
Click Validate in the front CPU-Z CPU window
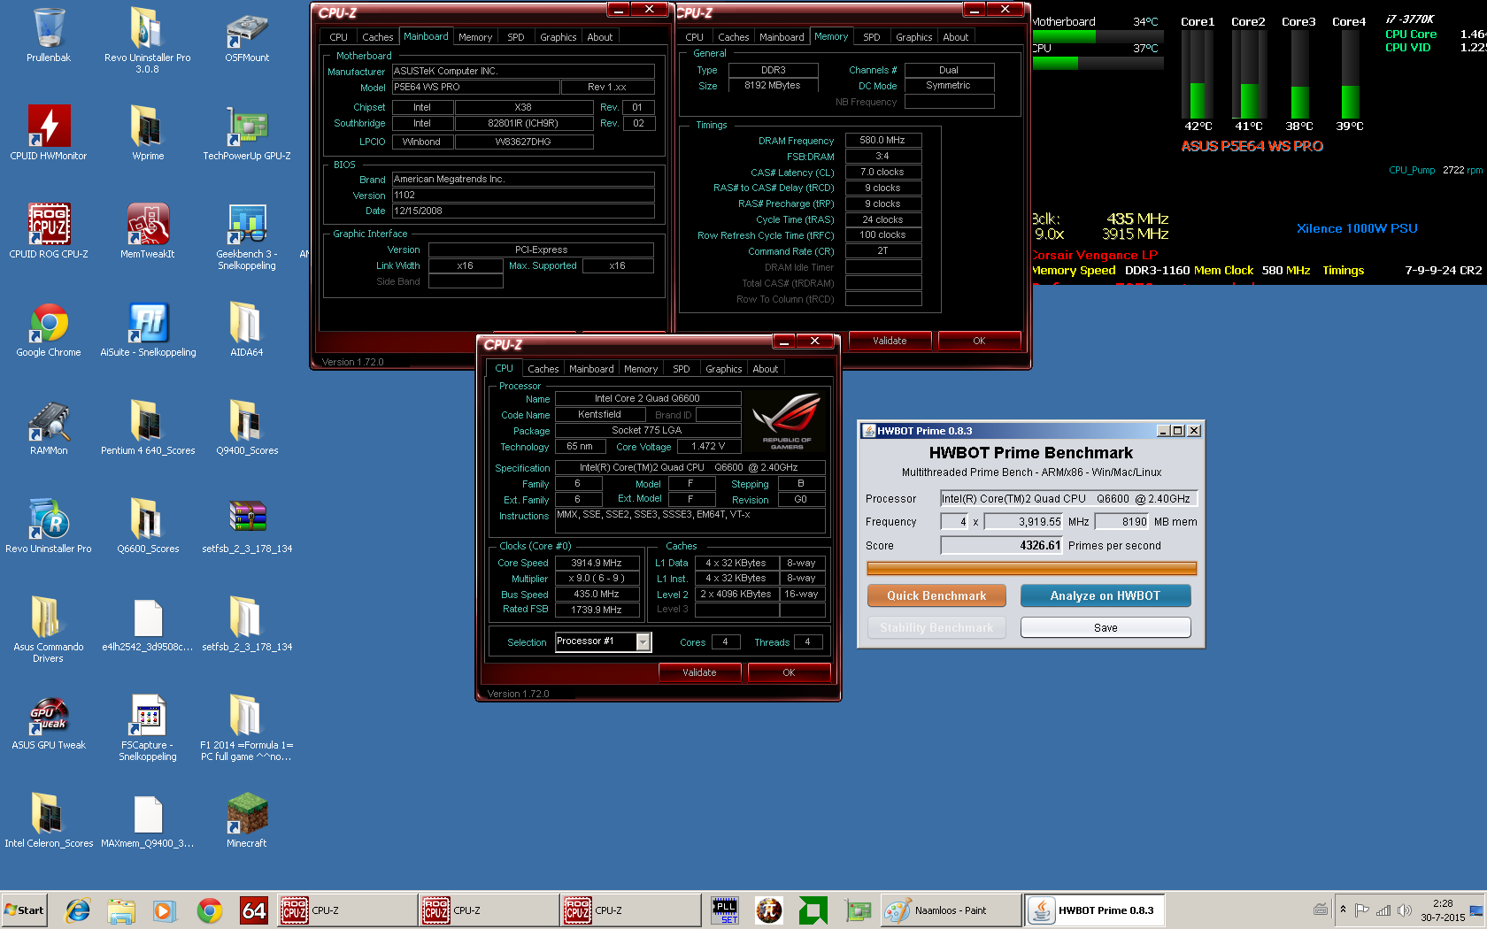pyautogui.click(x=699, y=672)
